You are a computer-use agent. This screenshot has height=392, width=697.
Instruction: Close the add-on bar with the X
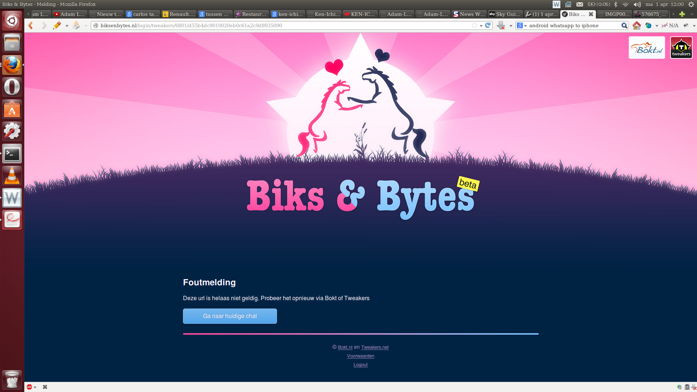45,387
